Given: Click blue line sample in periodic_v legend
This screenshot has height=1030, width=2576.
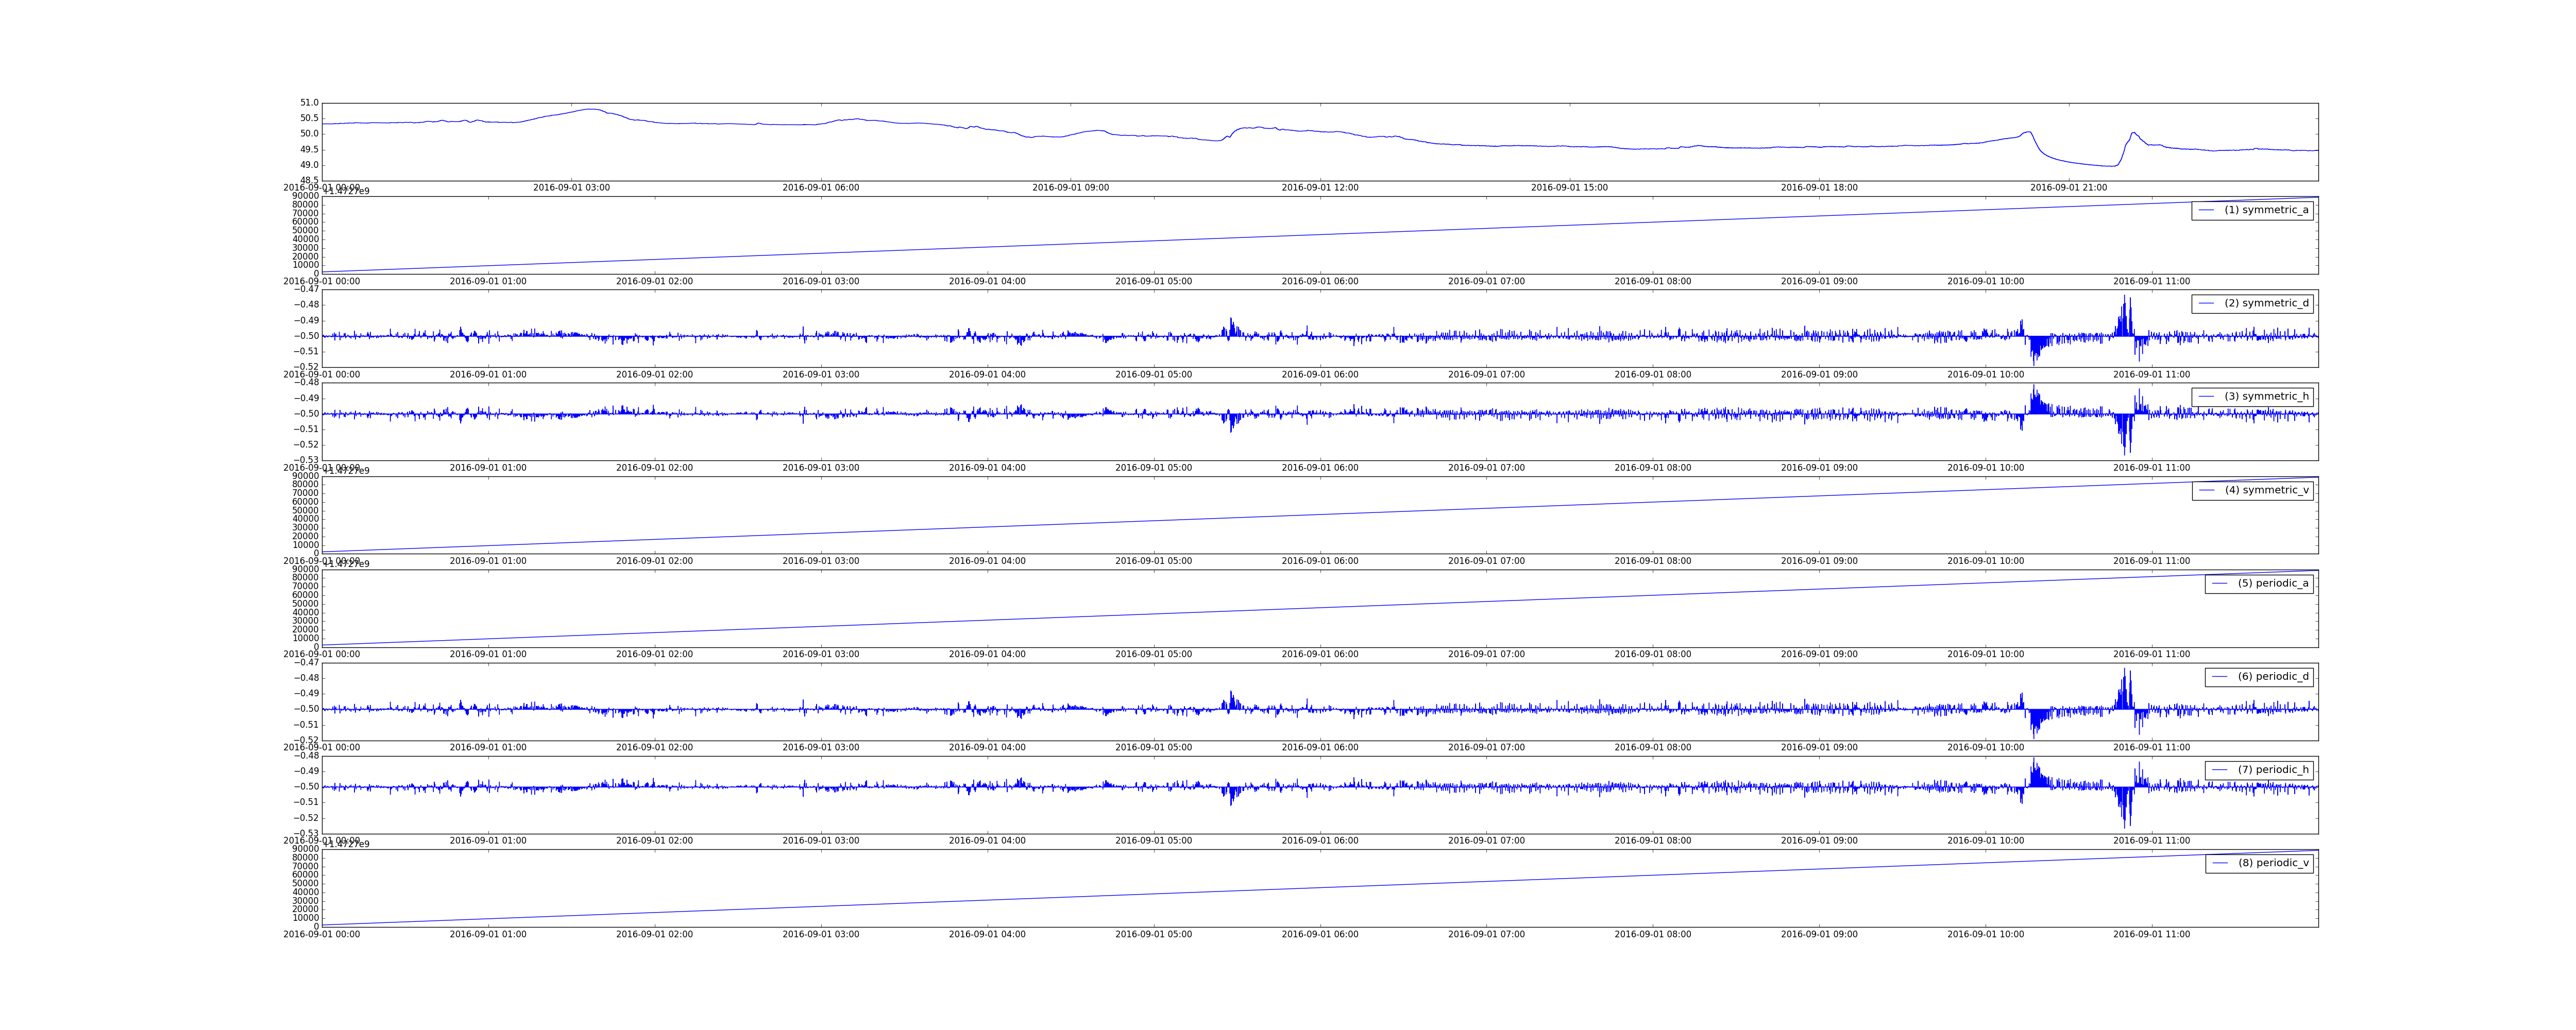Looking at the screenshot, I should pos(2220,863).
